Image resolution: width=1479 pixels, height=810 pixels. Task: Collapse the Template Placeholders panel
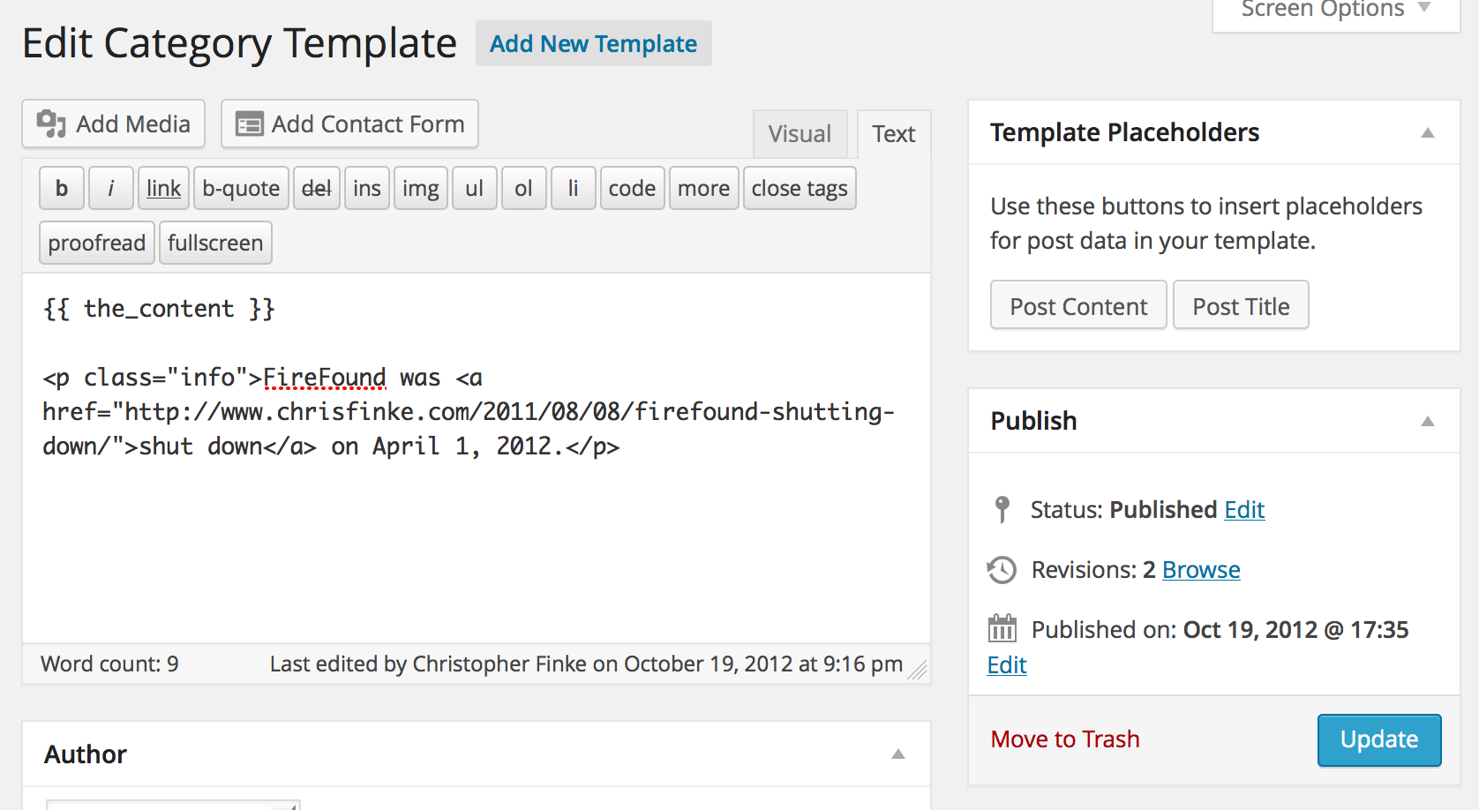[x=1427, y=132]
